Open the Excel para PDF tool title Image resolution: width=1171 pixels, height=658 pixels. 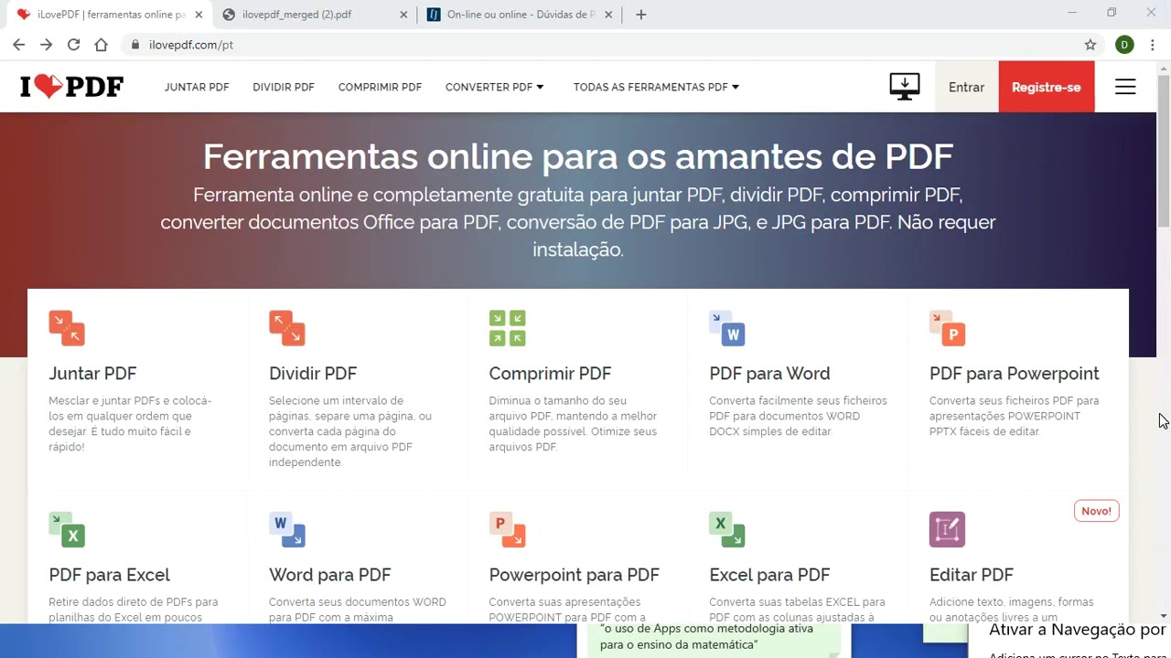coord(769,575)
